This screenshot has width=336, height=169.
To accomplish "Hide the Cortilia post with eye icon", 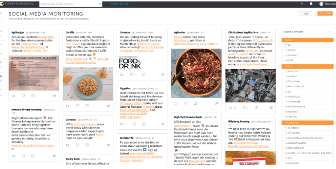I will pyautogui.click(x=109, y=106).
